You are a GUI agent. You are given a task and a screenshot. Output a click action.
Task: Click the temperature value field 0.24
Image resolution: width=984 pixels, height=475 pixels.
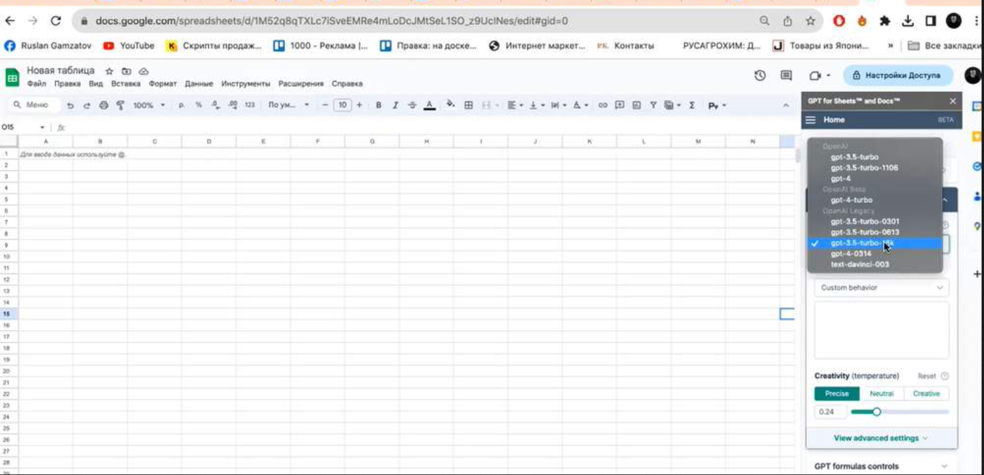click(830, 412)
